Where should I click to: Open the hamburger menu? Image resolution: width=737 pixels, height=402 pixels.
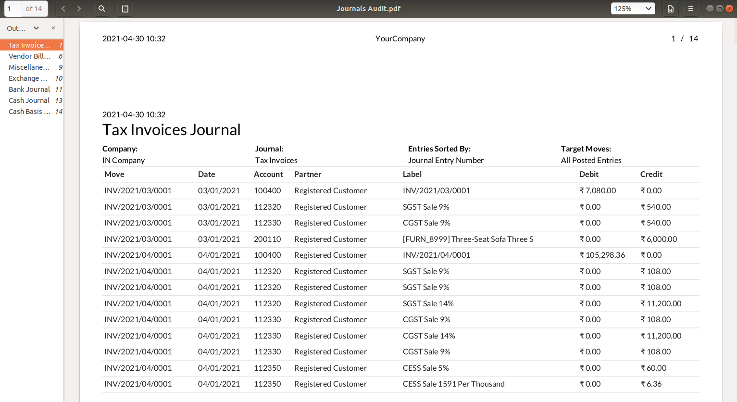click(x=691, y=9)
